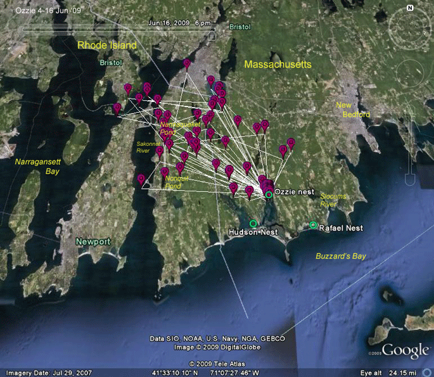Viewport: 434px width, 377px height.
Task: Click the time slider handle at Jun 16
Action: point(212,35)
